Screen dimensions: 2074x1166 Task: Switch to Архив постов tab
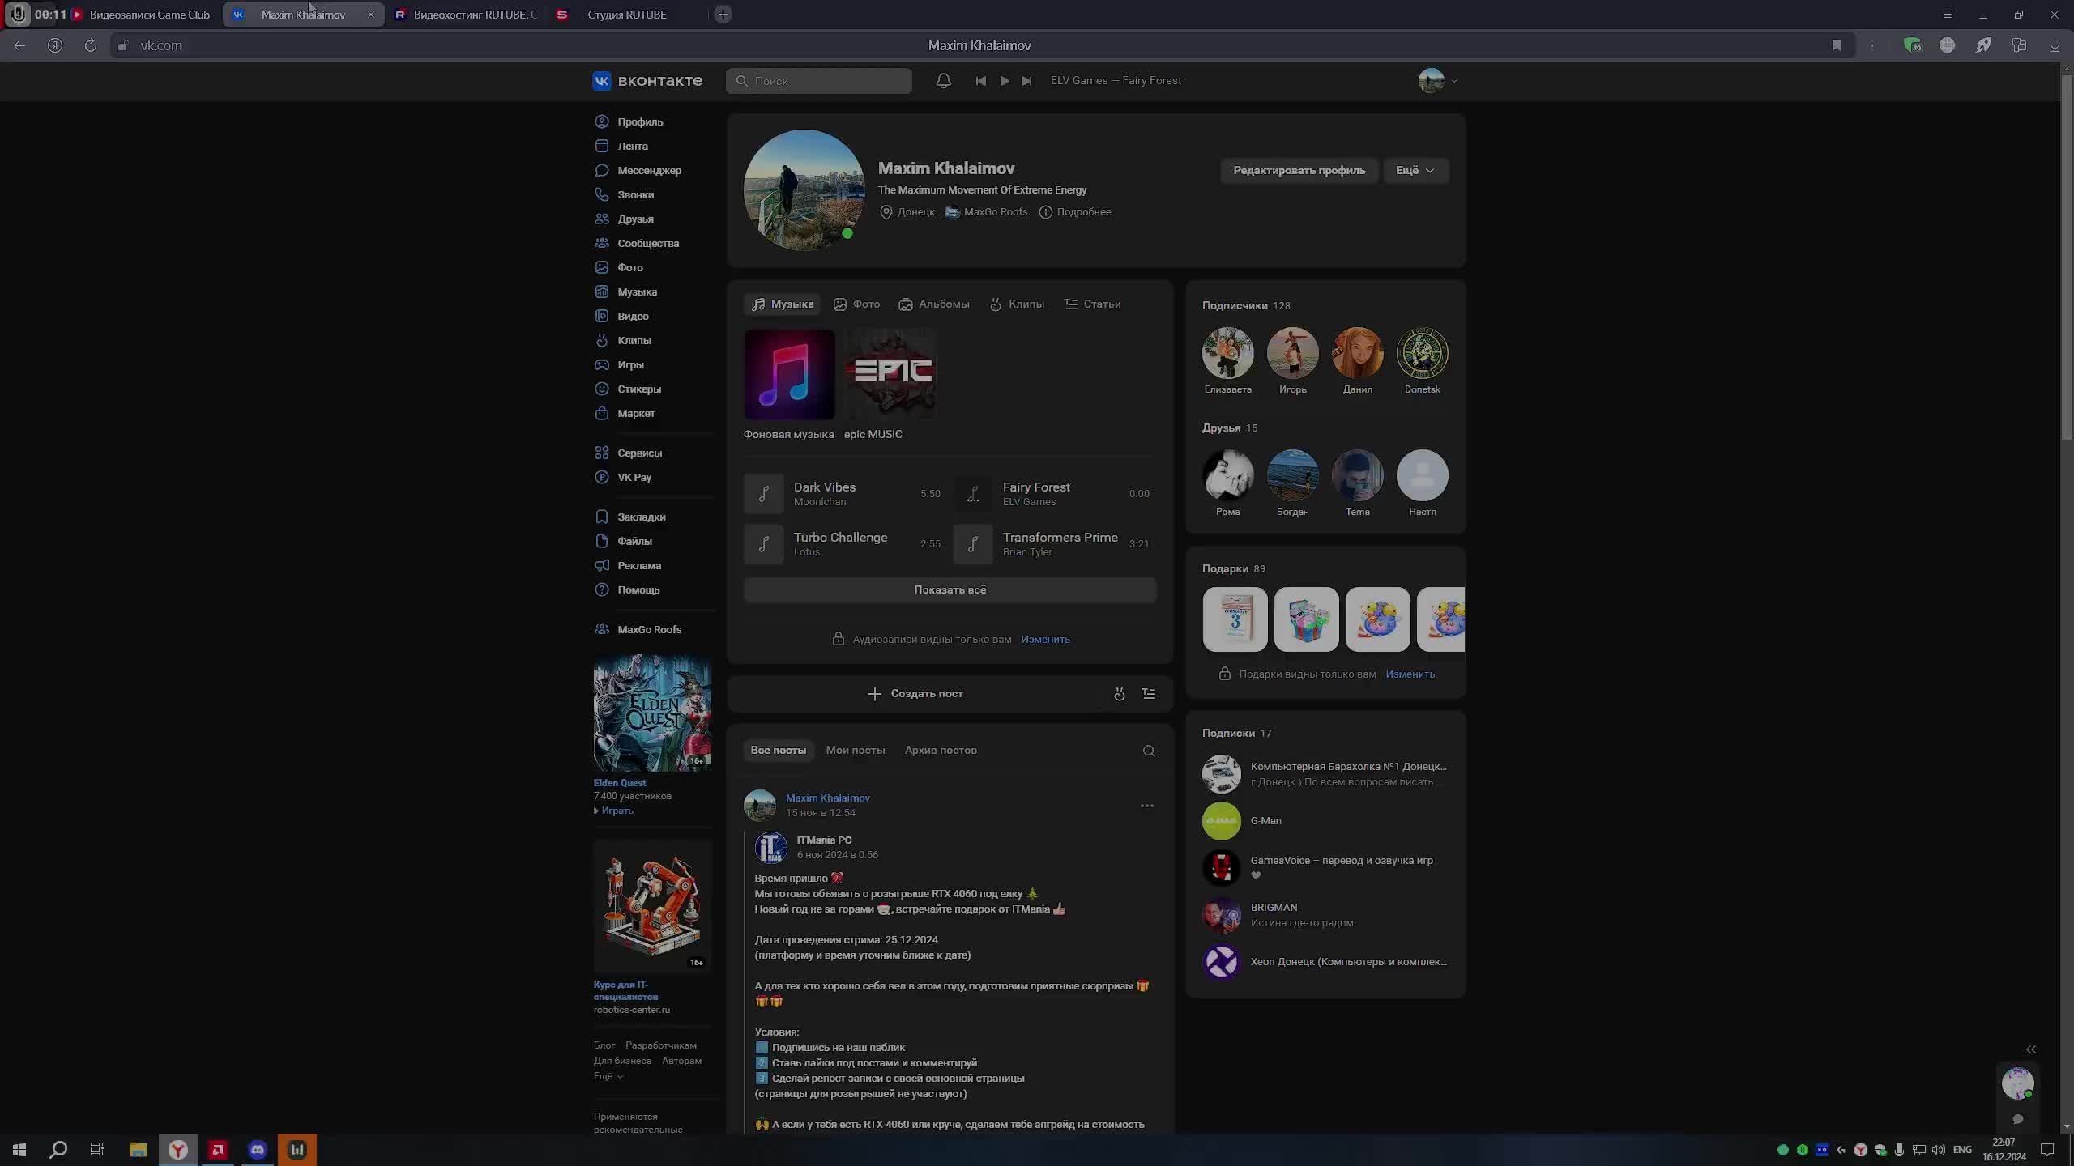coord(941,751)
